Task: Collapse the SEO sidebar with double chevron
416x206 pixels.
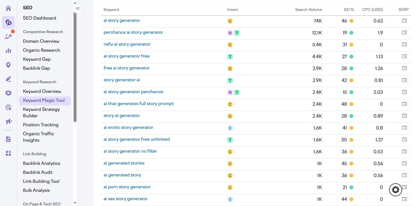Action: pyautogui.click(x=77, y=8)
